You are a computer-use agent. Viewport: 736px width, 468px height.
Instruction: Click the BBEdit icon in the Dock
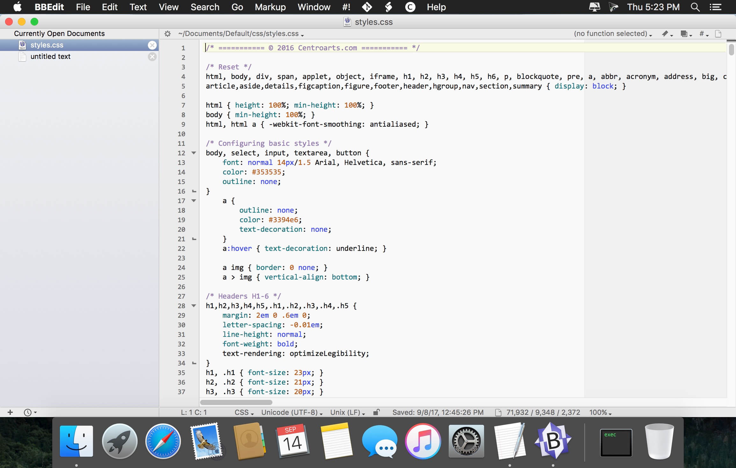coord(553,442)
